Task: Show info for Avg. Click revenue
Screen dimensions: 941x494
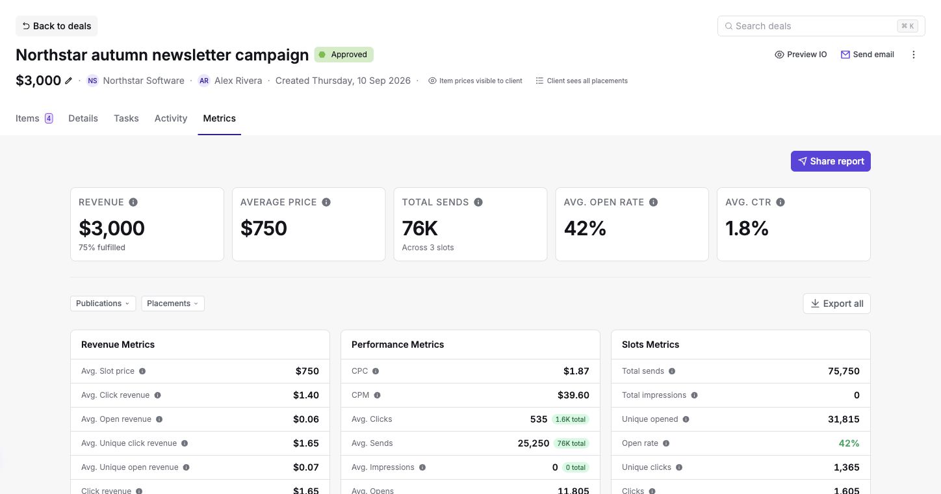Action: pos(157,395)
